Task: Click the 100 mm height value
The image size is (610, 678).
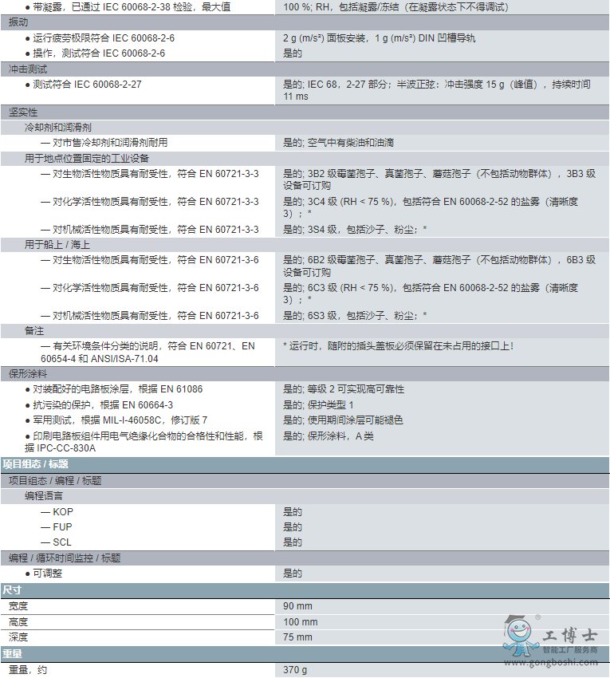Action: coord(301,622)
